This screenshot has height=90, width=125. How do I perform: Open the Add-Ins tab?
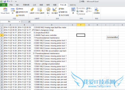click(x=73, y=5)
